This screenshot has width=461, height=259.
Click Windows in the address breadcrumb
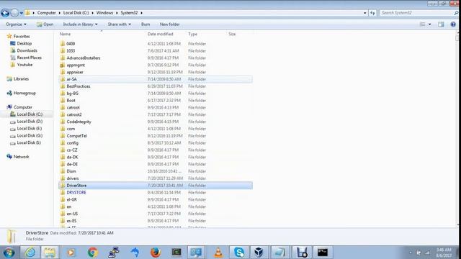click(104, 13)
